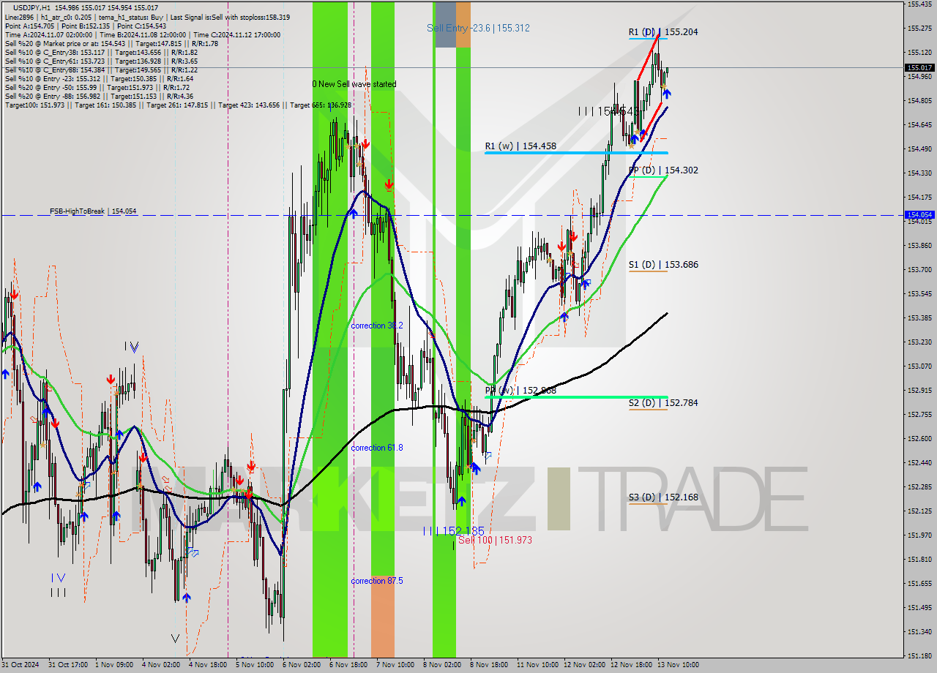Select the 'PP (D) | 154.302' pivot label
937x673 pixels.
[662, 170]
